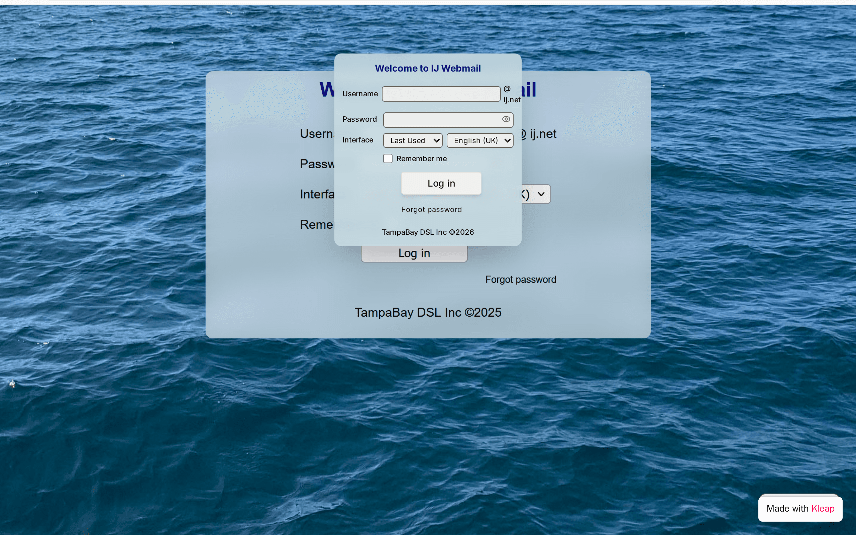The height and width of the screenshot is (535, 856).
Task: Click the small Username label
Action: (x=360, y=94)
